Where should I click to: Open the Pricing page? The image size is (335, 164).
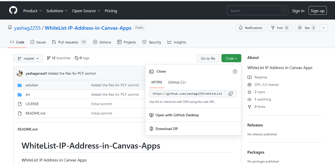click(111, 11)
